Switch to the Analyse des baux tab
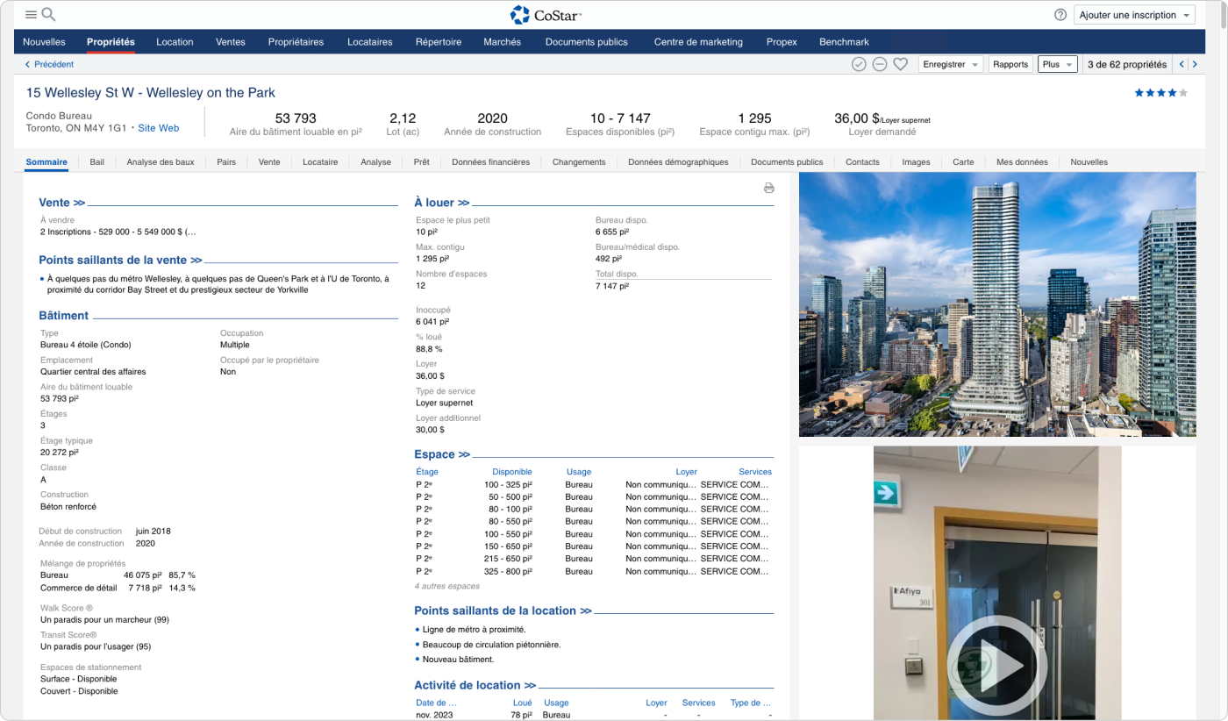1228x721 pixels. pyautogui.click(x=161, y=161)
